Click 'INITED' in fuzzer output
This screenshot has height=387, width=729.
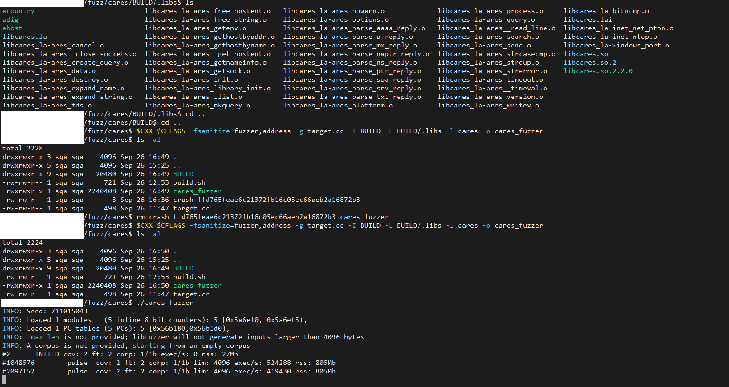47,354
